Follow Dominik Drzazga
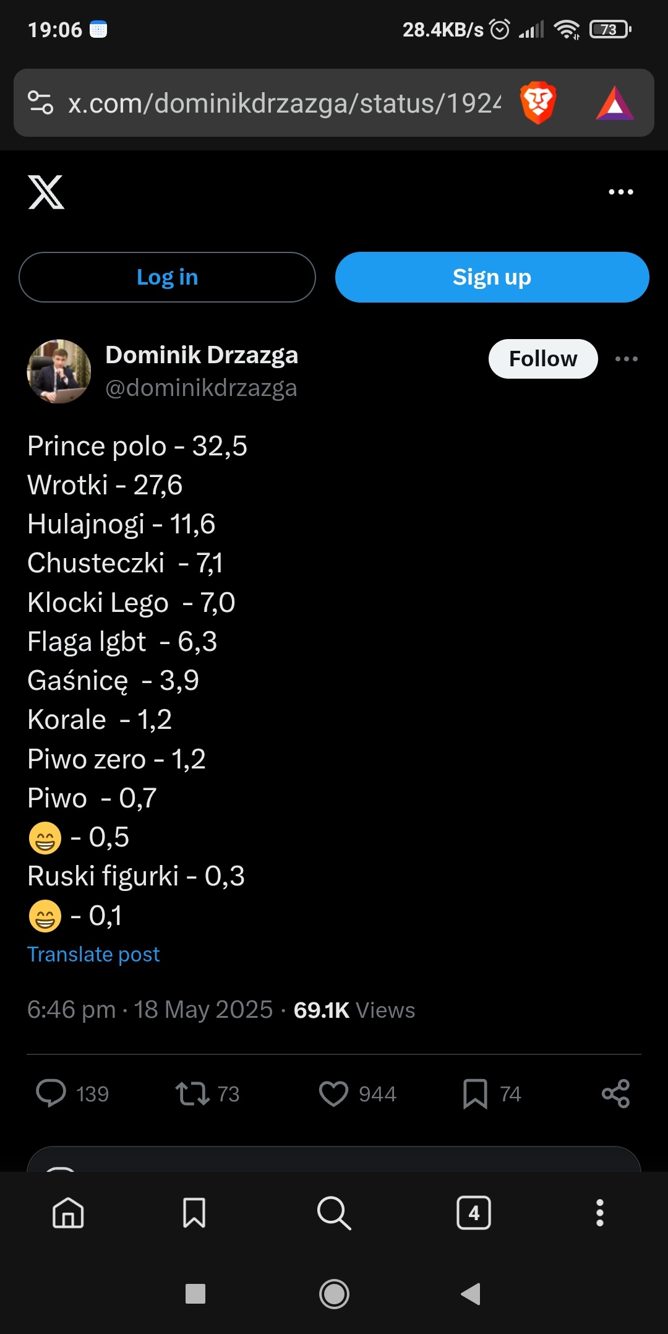 pyautogui.click(x=543, y=359)
